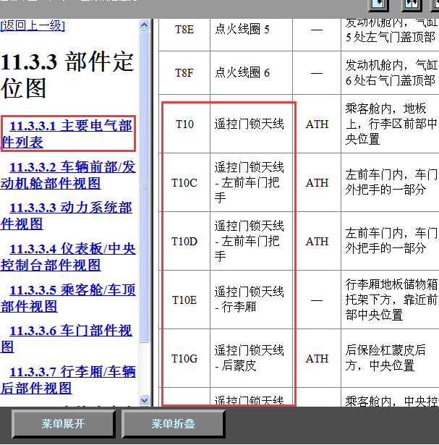Select the T10D code cell
The image size is (439, 445).
184,241
